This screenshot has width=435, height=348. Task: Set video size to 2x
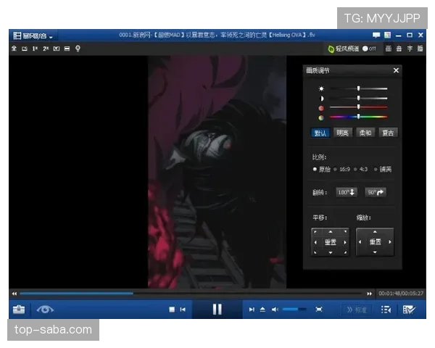tap(46, 49)
